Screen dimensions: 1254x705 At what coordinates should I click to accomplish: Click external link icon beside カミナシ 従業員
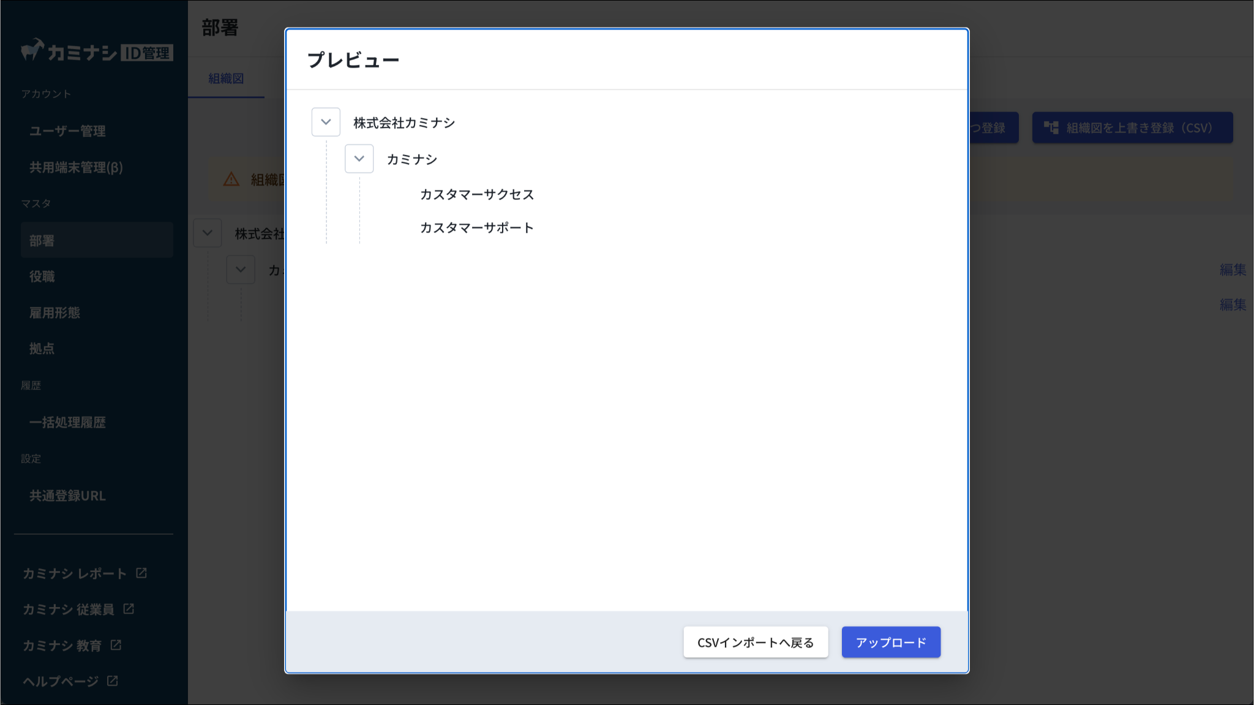(129, 609)
